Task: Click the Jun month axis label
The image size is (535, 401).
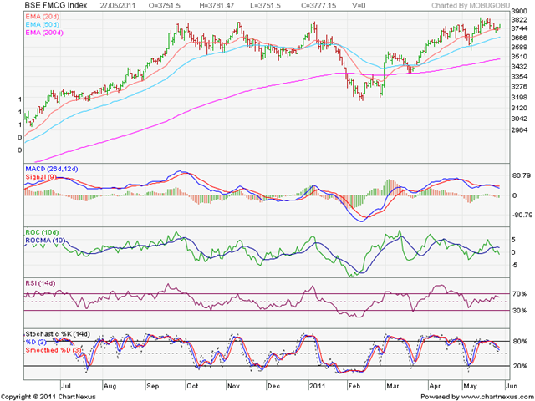Action: (511, 386)
